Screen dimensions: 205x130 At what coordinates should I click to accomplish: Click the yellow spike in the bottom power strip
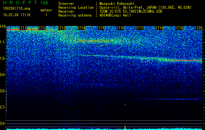coord(125,128)
